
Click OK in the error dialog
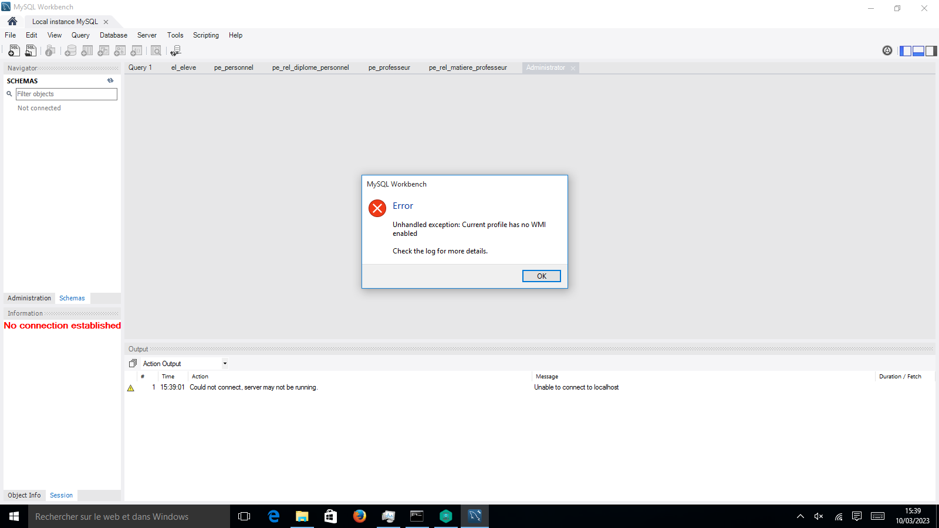542,276
